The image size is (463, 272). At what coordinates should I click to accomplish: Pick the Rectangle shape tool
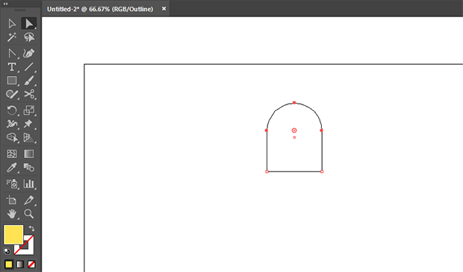tap(12, 80)
